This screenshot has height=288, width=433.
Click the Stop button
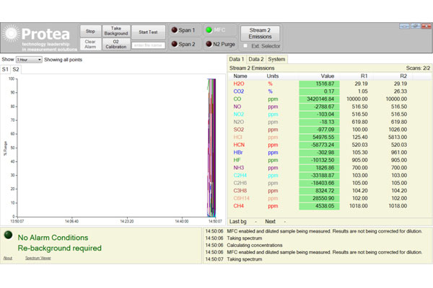pos(90,31)
